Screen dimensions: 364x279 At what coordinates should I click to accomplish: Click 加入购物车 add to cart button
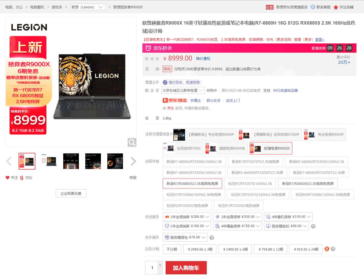pyautogui.click(x=186, y=268)
